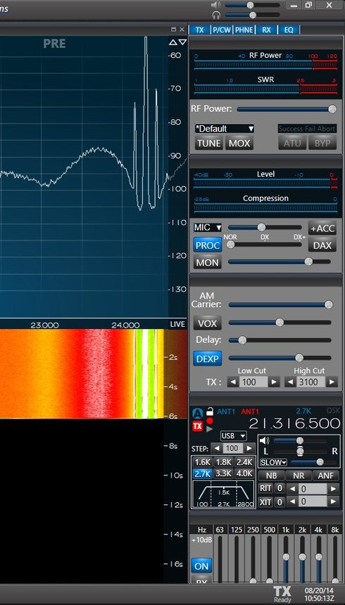
Task: Close the panadapter panel with X icon
Action: [182, 30]
